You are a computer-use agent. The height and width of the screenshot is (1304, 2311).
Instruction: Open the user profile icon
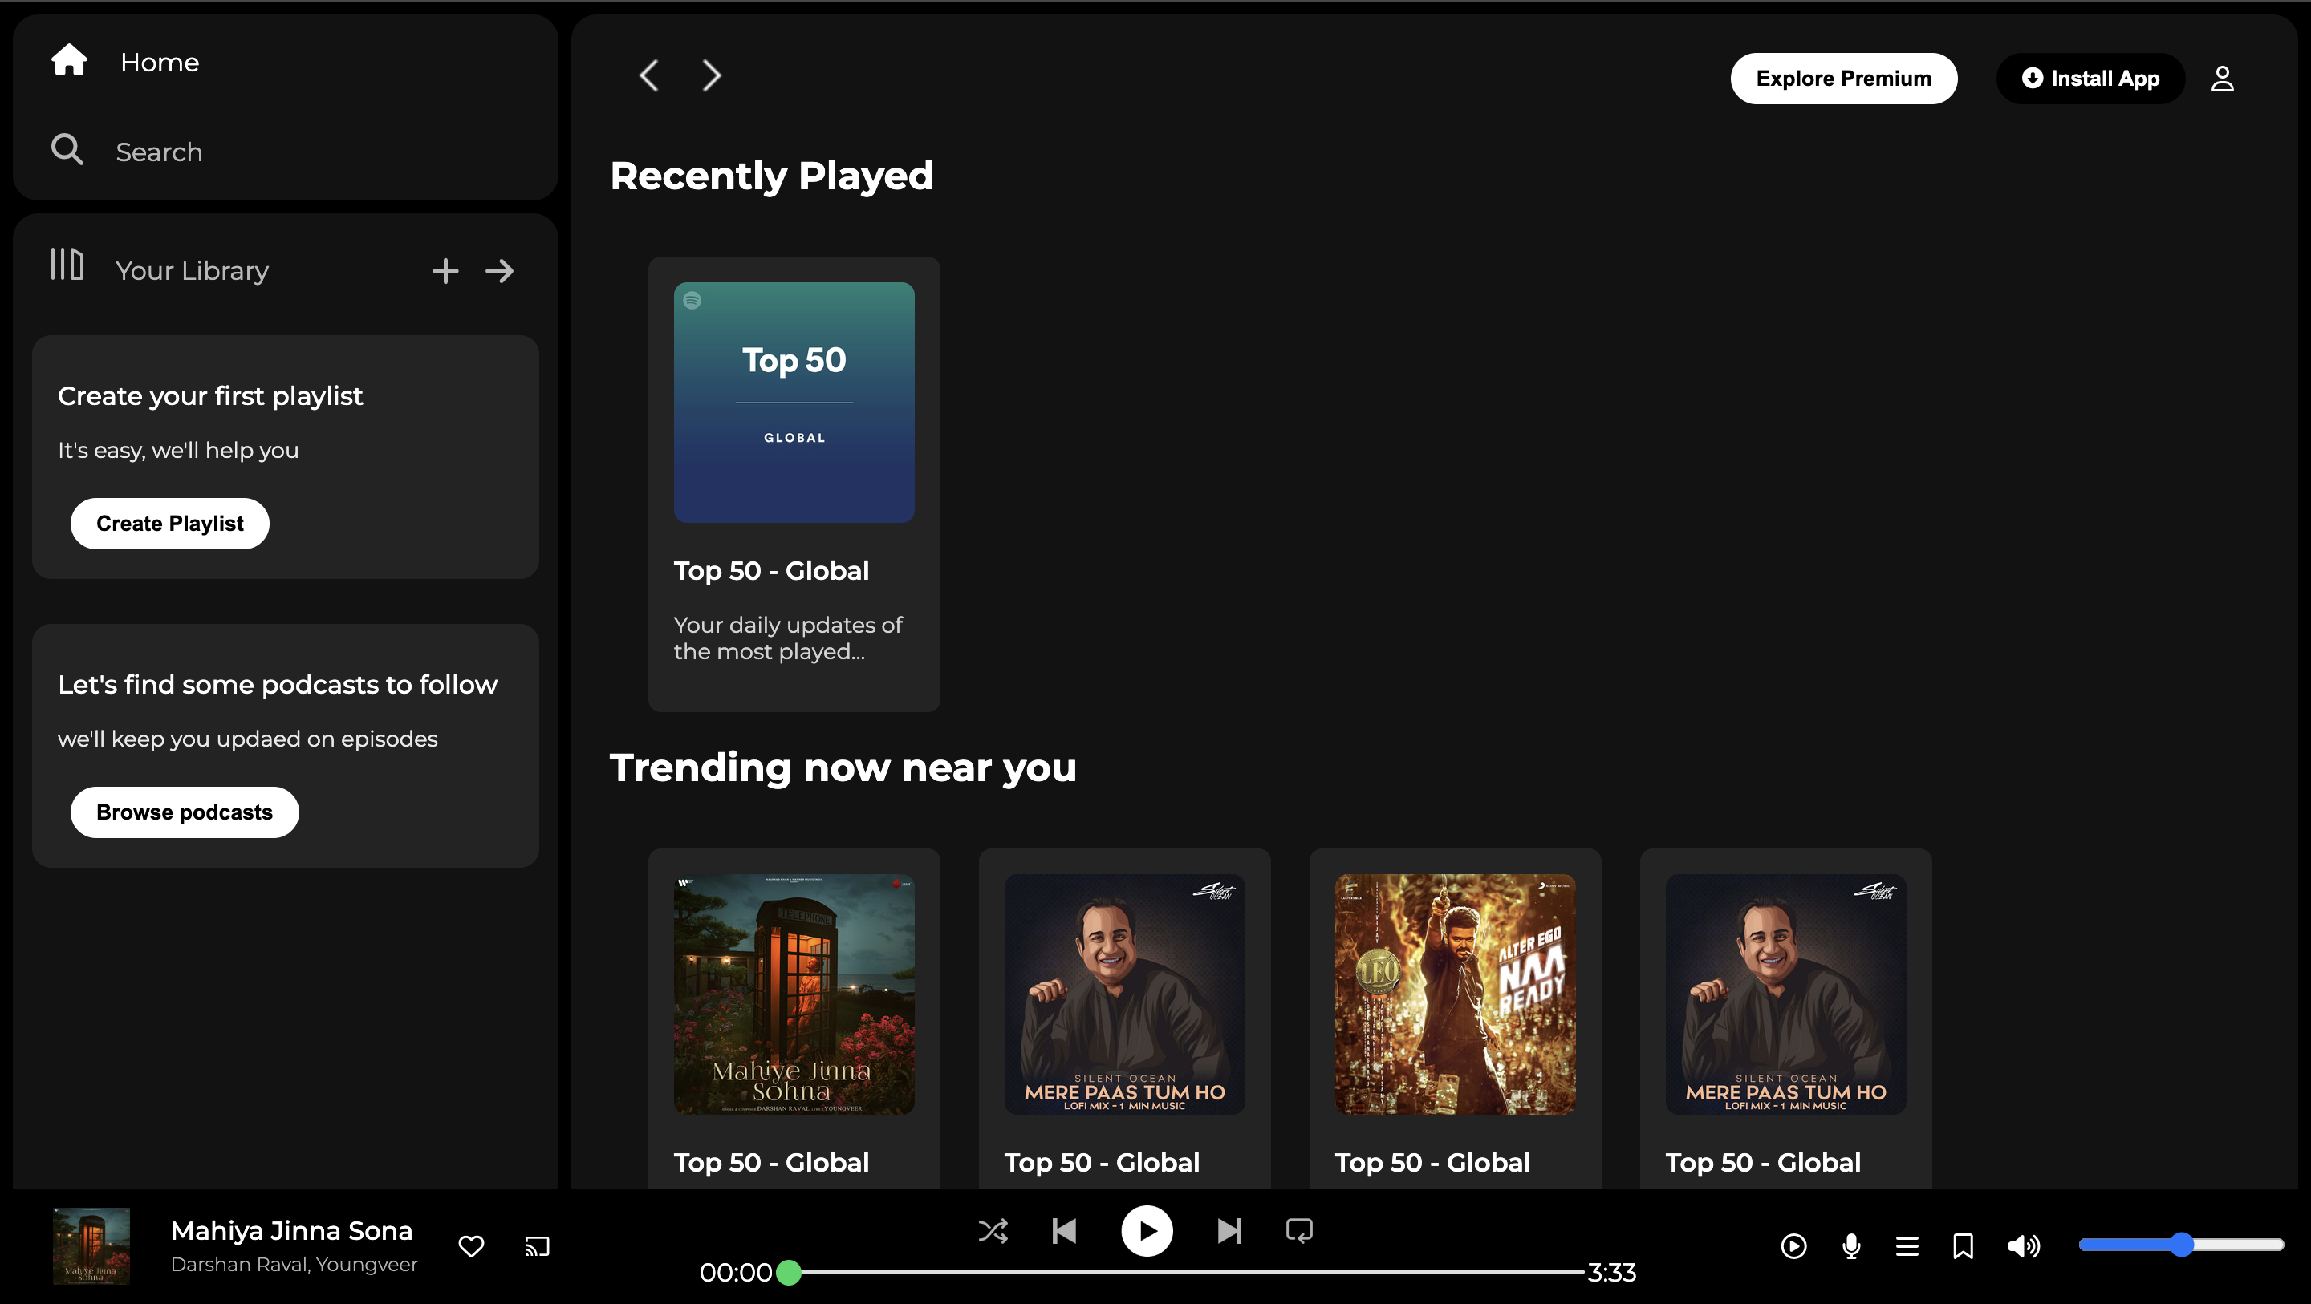click(x=2222, y=79)
